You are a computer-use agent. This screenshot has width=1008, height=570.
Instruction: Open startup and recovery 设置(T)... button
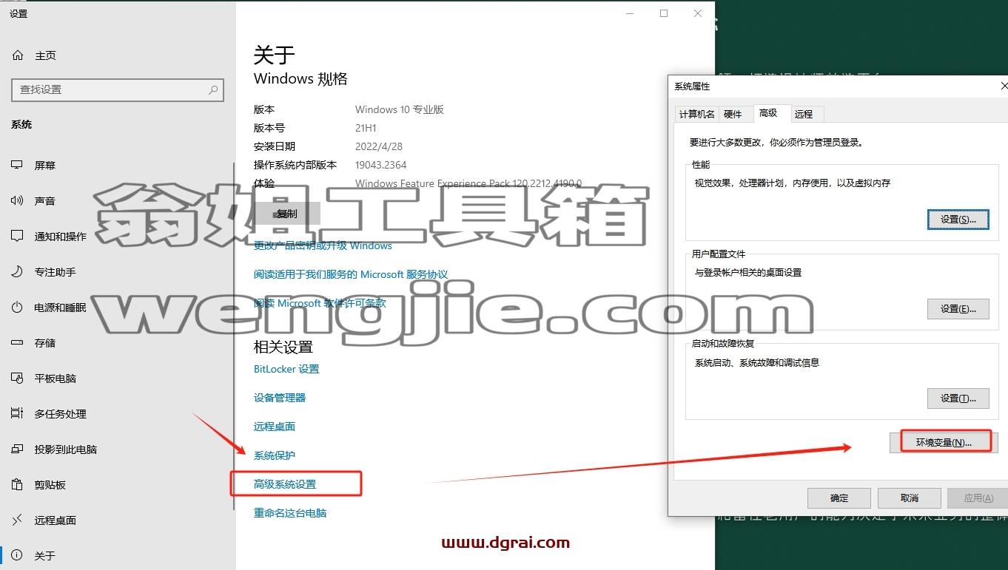[x=958, y=398]
